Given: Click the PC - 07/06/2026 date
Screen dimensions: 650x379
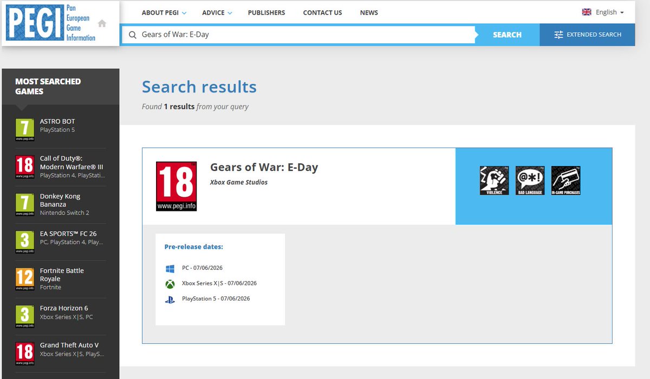Looking at the screenshot, I should pyautogui.click(x=202, y=268).
